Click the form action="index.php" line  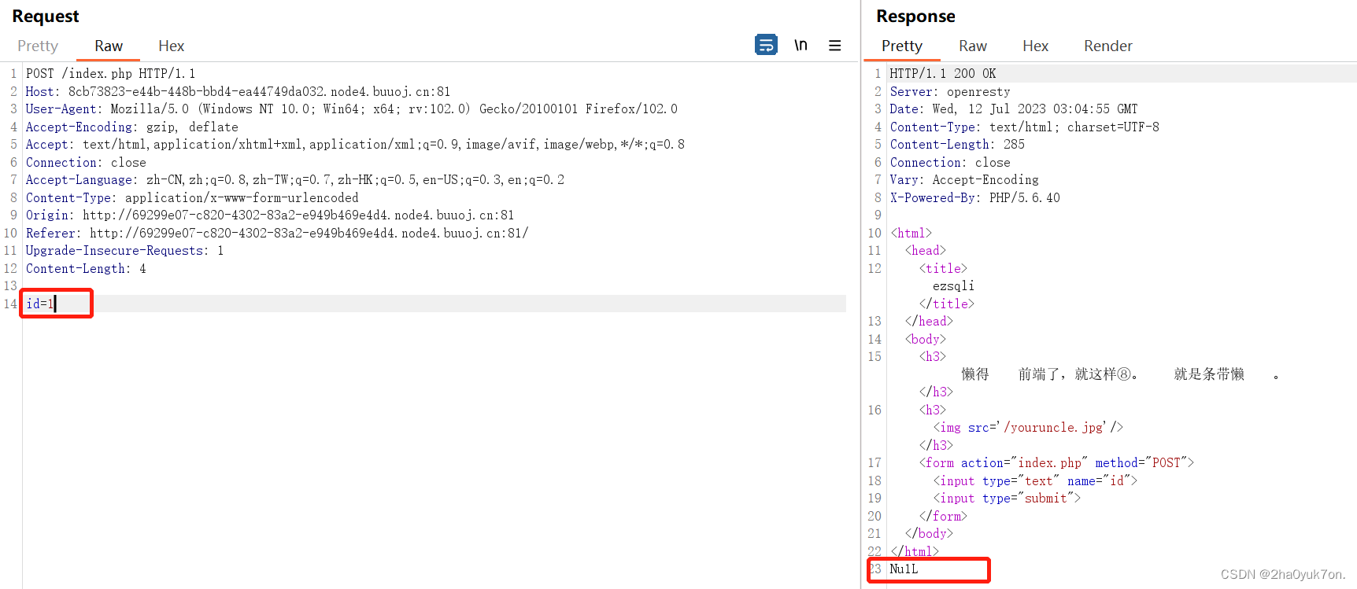pyautogui.click(x=1056, y=462)
